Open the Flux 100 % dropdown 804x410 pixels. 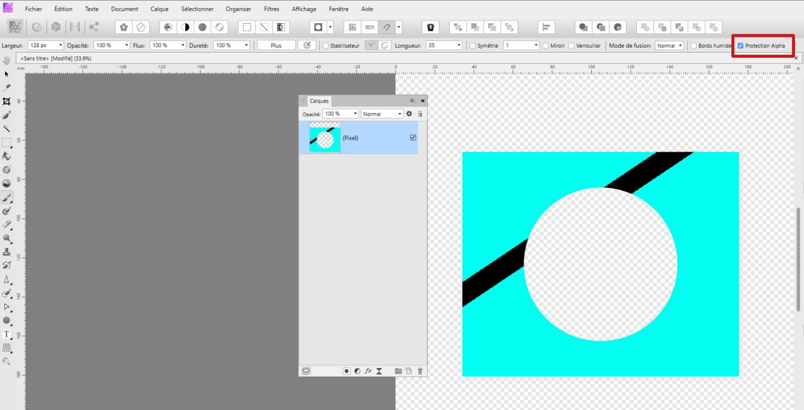[x=182, y=46]
